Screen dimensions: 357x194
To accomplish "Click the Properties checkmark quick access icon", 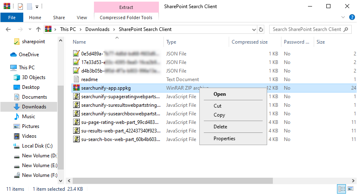I will click(x=20, y=7).
